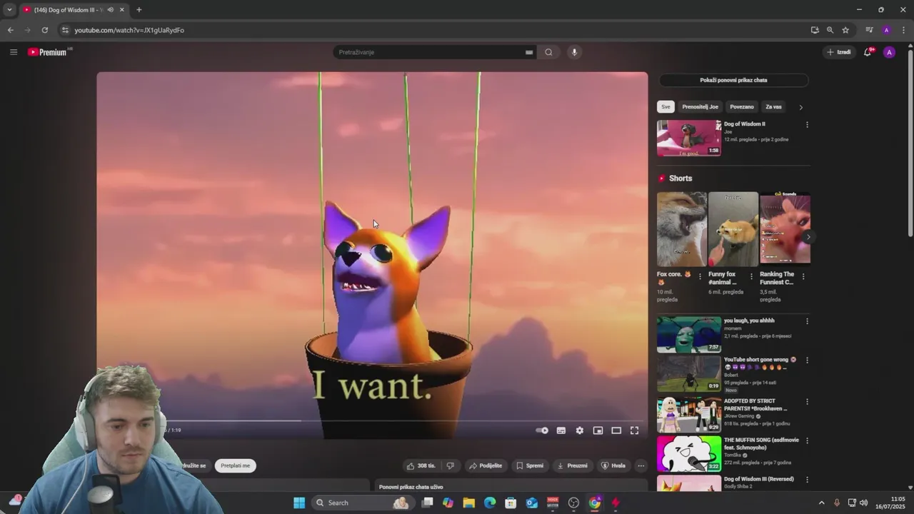Select the Za vas filter chip
Screen dimensions: 914x514
[x=773, y=107]
